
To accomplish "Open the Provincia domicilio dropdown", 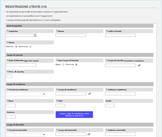I will coord(26,135).
